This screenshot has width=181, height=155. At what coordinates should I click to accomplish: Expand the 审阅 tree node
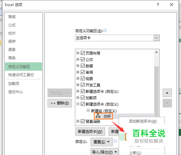tap(78, 72)
